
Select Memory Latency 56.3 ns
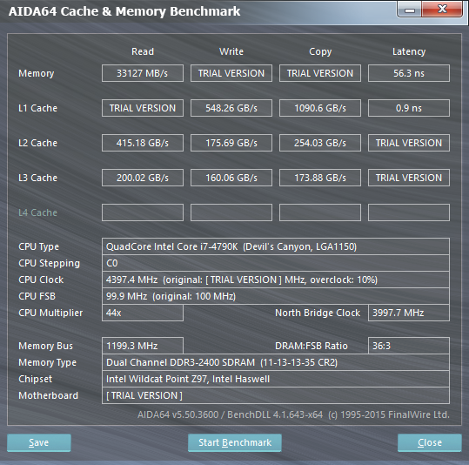[409, 73]
